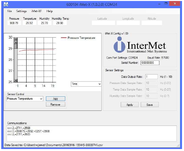The image size is (184, 151).
Task: Click the chart scrollbar down arrow
Action: (16, 80)
